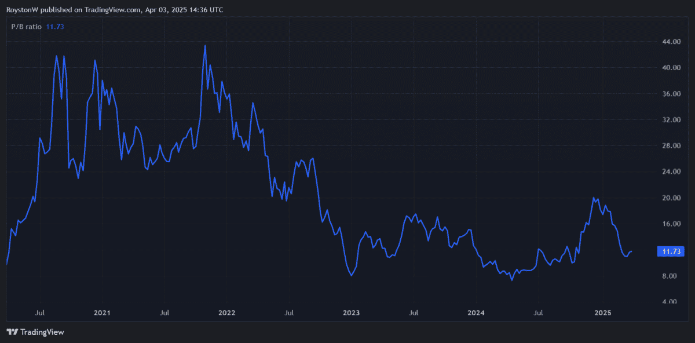Select the 32.00 price scale label
695x343 pixels.
[671, 120]
